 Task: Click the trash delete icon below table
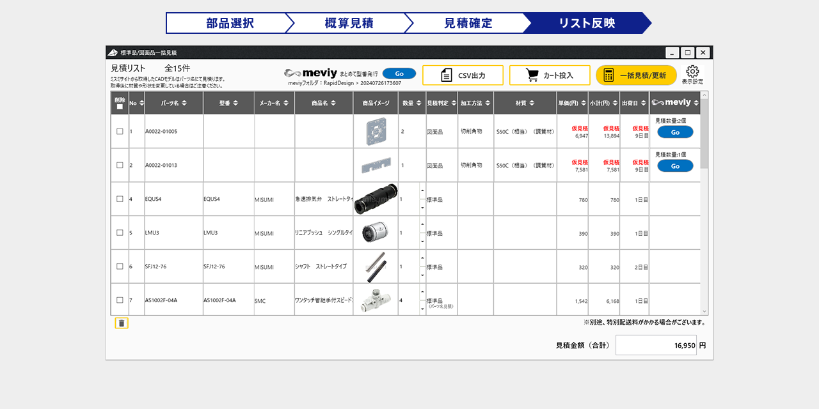tap(122, 323)
